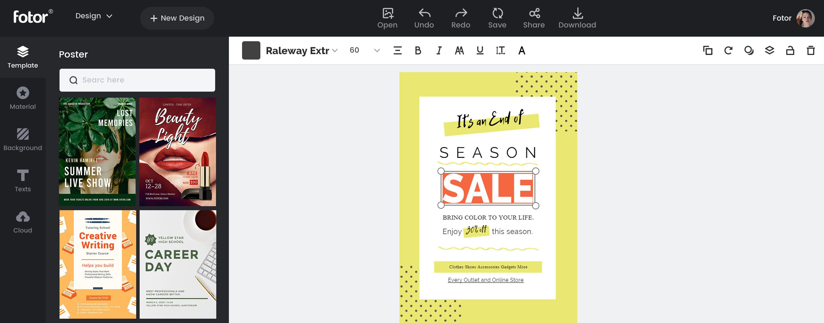Expand the font name dropdown
The width and height of the screenshot is (824, 323).
[x=335, y=50]
